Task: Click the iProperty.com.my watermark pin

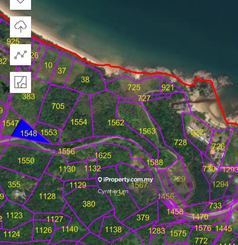Action: click(100, 180)
